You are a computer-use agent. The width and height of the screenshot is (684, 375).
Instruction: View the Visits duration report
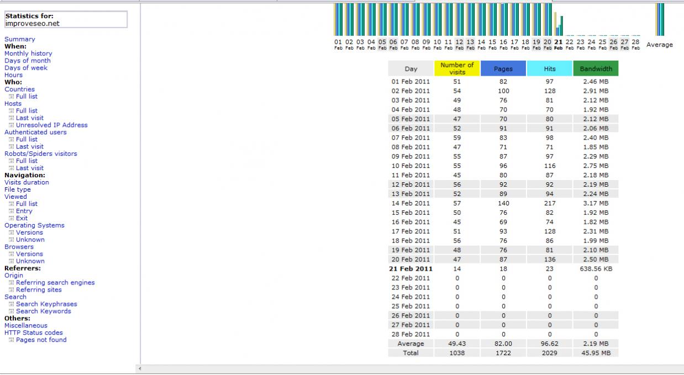[27, 182]
